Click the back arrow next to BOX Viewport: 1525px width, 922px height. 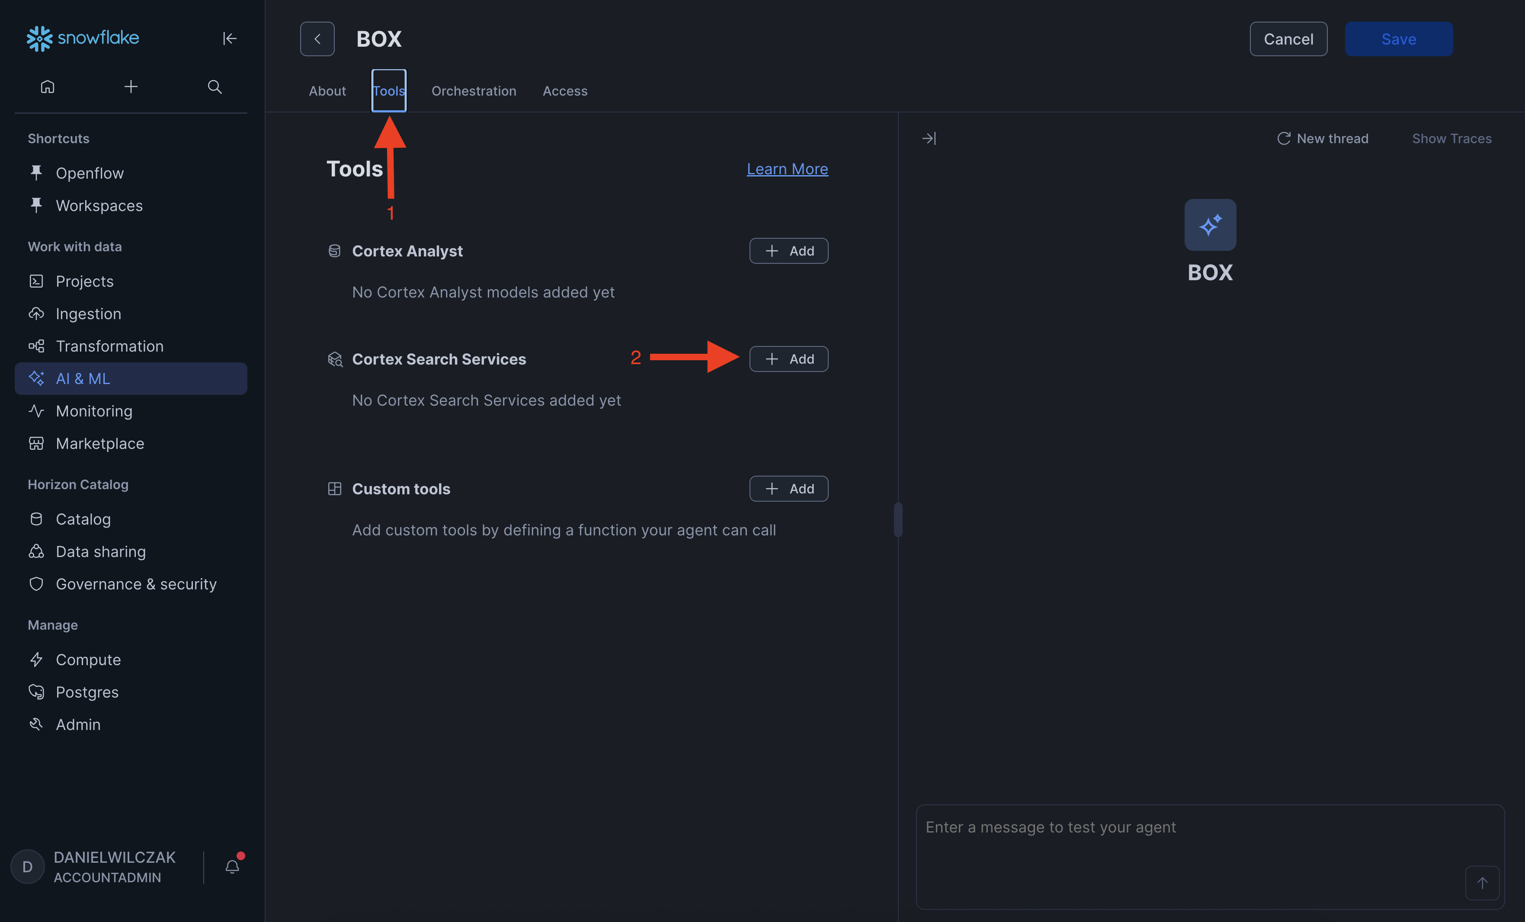point(317,39)
